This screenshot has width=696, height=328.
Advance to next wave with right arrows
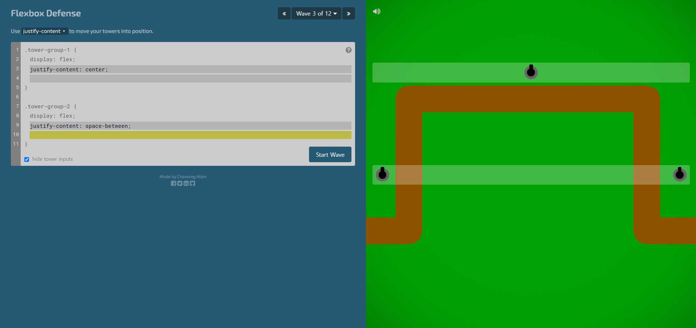click(x=349, y=13)
